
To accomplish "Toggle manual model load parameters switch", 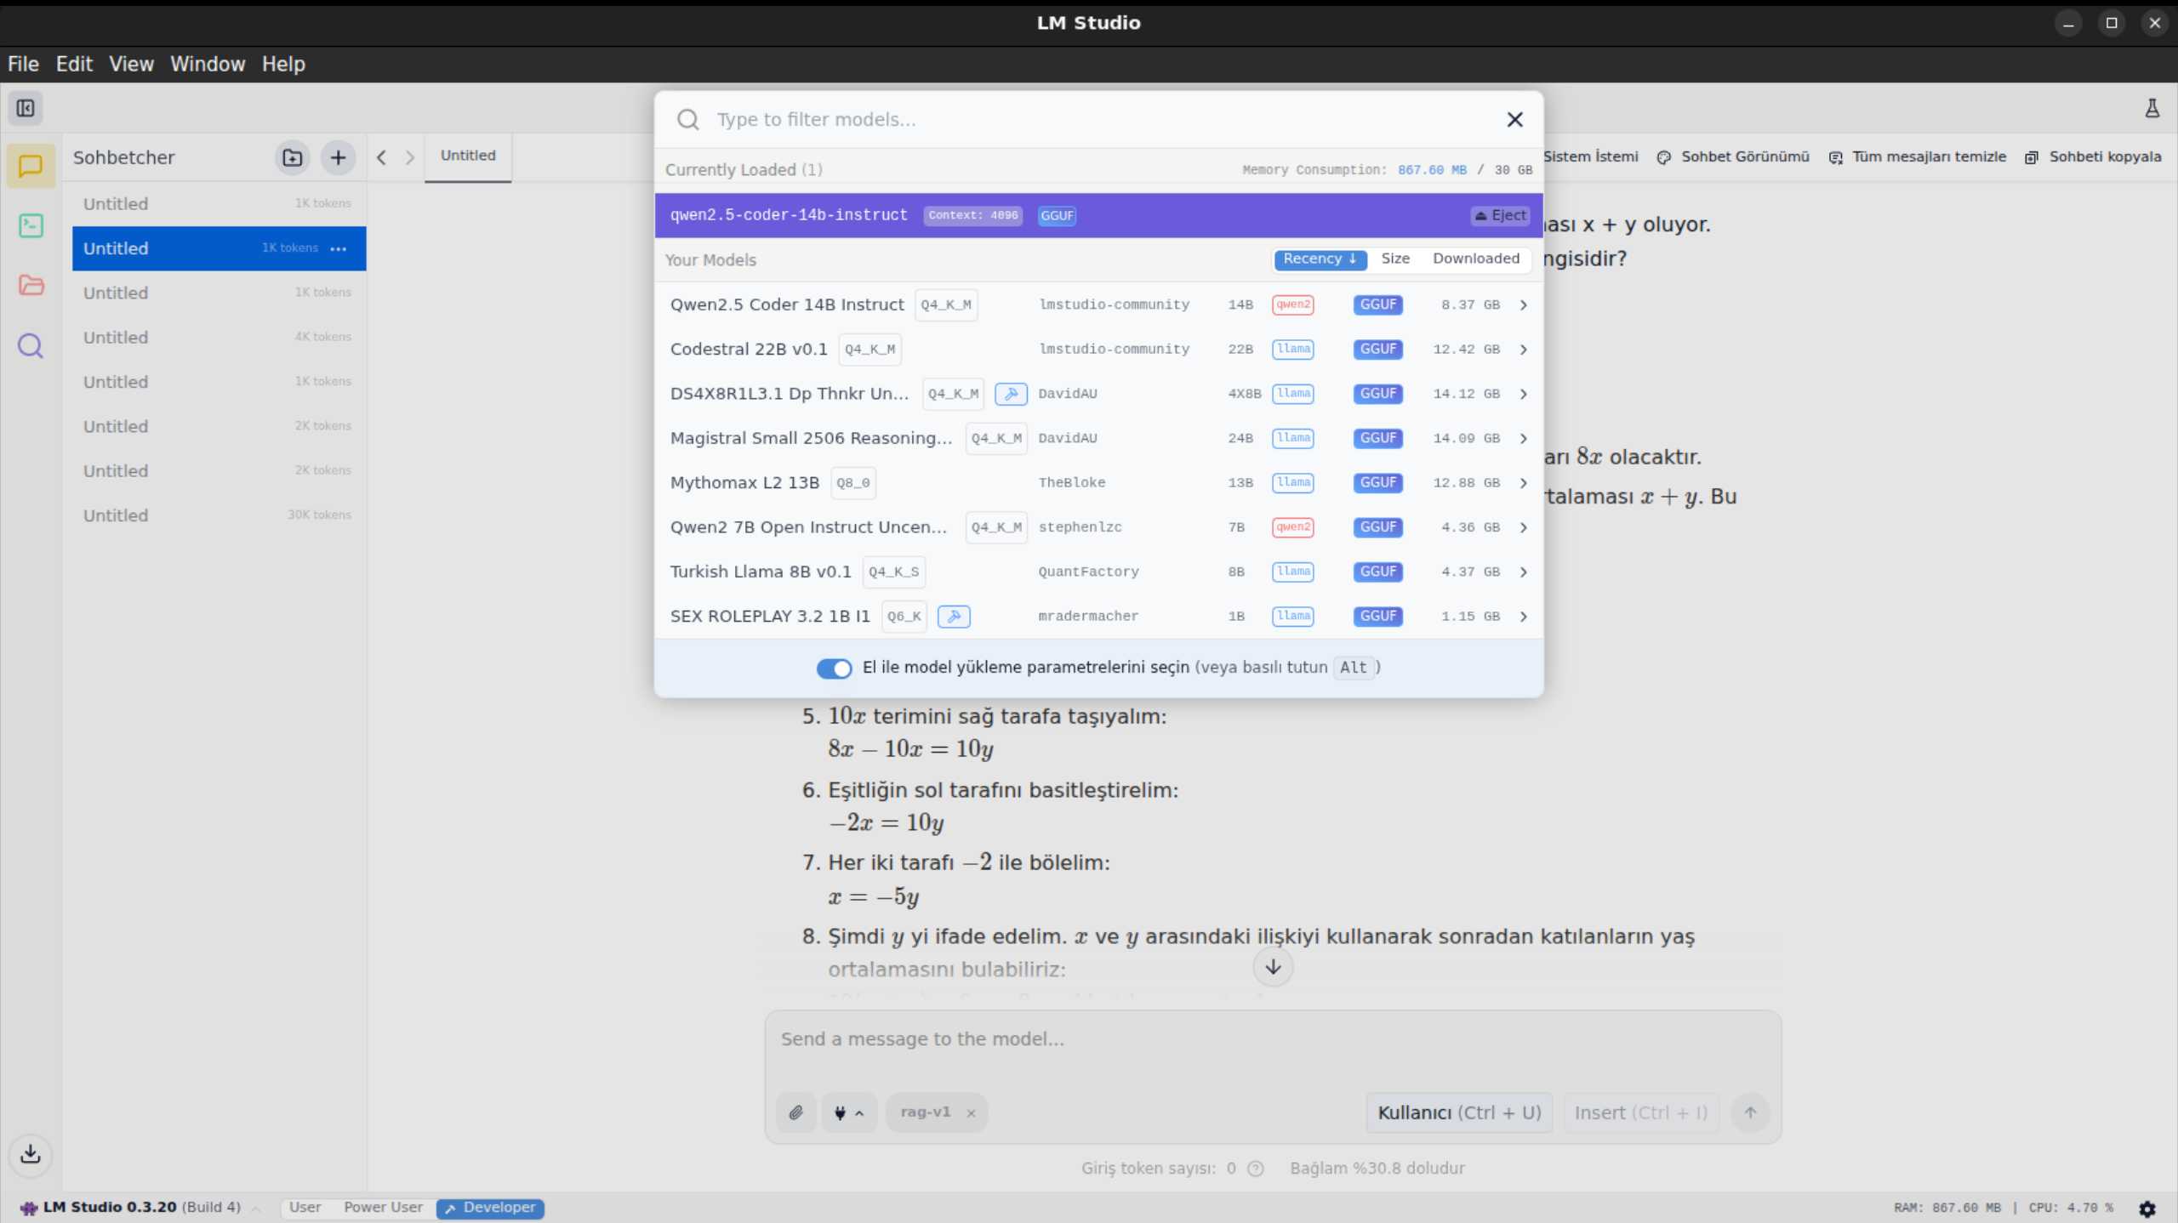I will point(834,668).
